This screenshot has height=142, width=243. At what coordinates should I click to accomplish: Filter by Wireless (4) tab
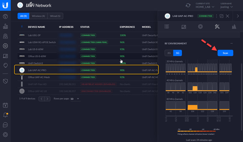38,16
